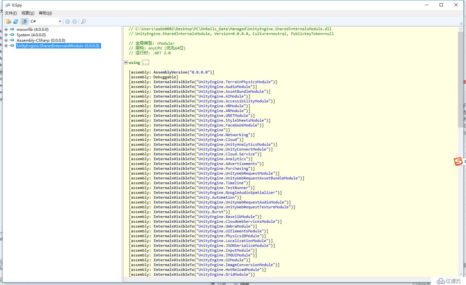Viewport: 466px width, 285px height.
Task: Click InternalsVisibleTo on the TerrainPhysicsModule line
Action: [174, 82]
